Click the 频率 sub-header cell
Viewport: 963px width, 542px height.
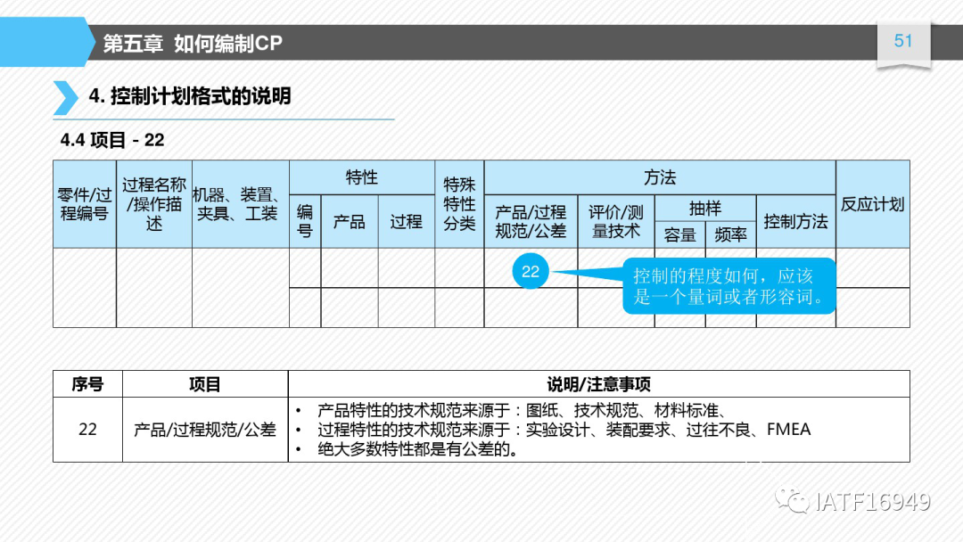coord(731,235)
